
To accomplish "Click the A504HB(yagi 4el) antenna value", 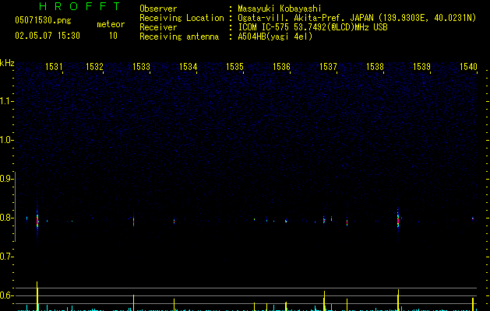I will 275,37.
